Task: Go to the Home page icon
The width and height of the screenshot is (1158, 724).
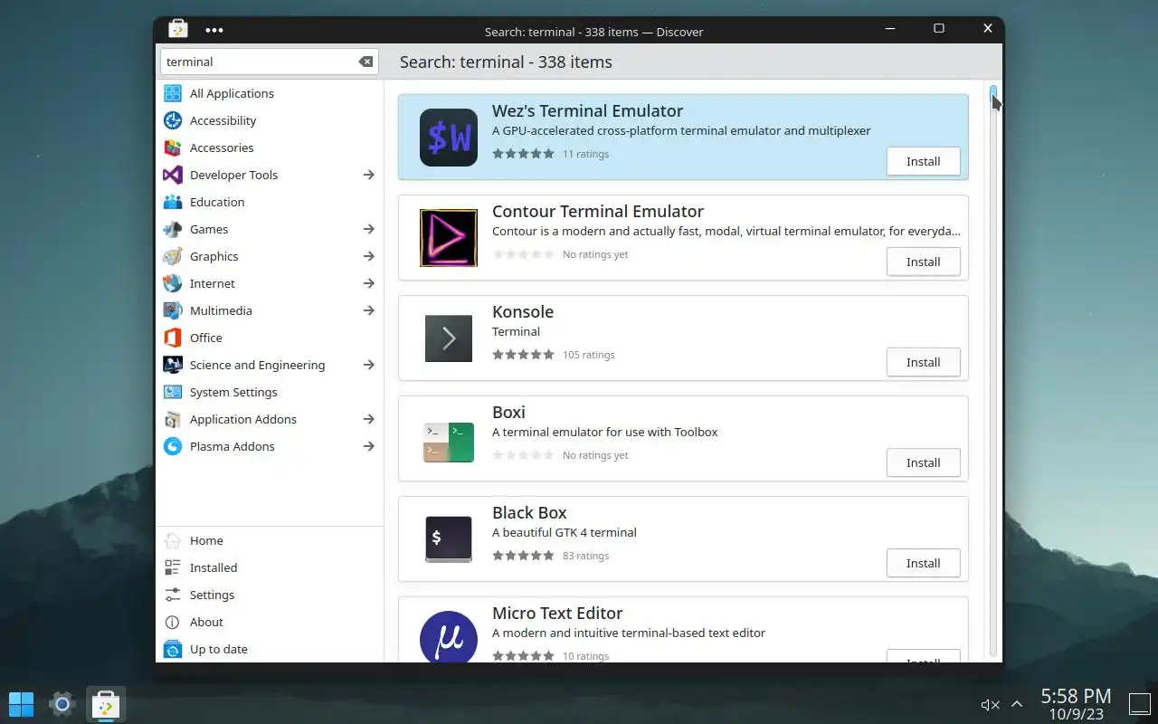Action: [173, 540]
